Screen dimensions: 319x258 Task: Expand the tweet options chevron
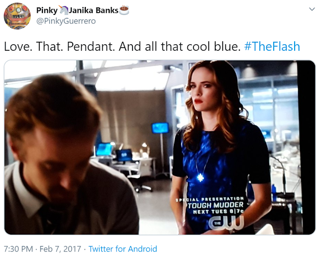coord(312,9)
